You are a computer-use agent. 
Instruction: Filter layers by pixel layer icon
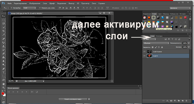(165, 39)
